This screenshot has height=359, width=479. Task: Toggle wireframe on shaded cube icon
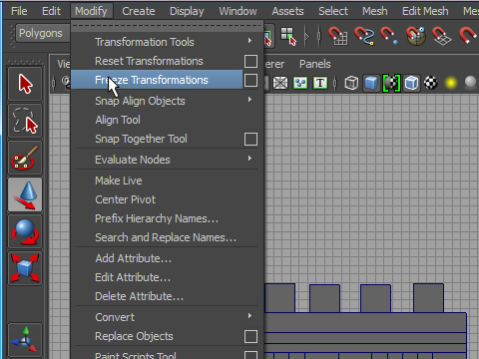pos(411,83)
